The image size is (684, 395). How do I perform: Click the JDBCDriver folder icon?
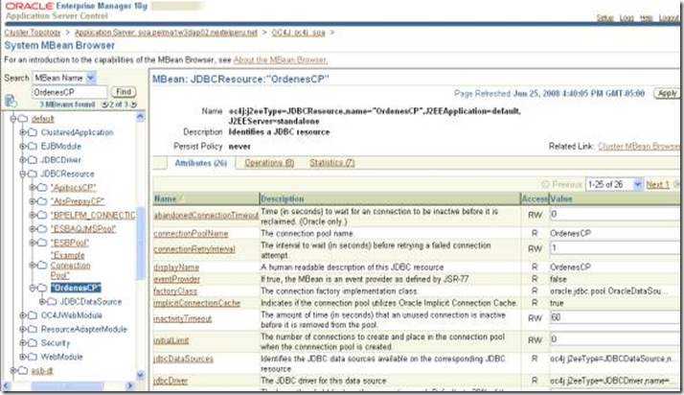tap(33, 160)
